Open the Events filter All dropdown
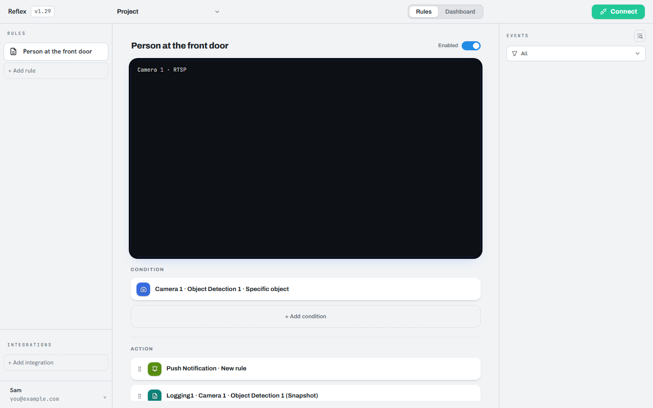The width and height of the screenshot is (653, 408). pos(576,53)
